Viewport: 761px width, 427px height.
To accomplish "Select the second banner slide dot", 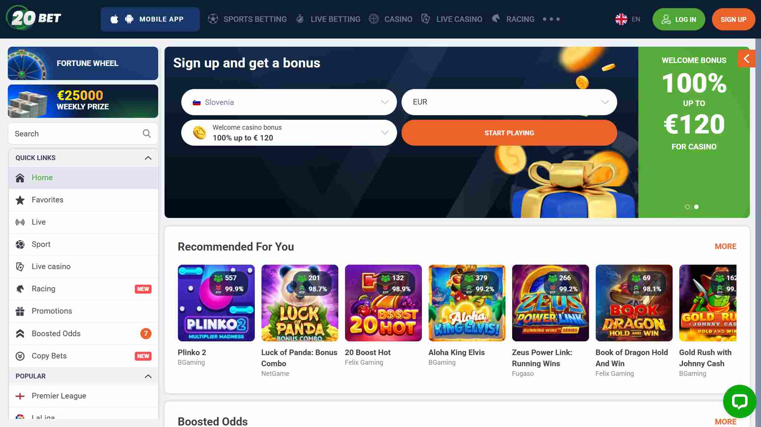I will pos(696,207).
